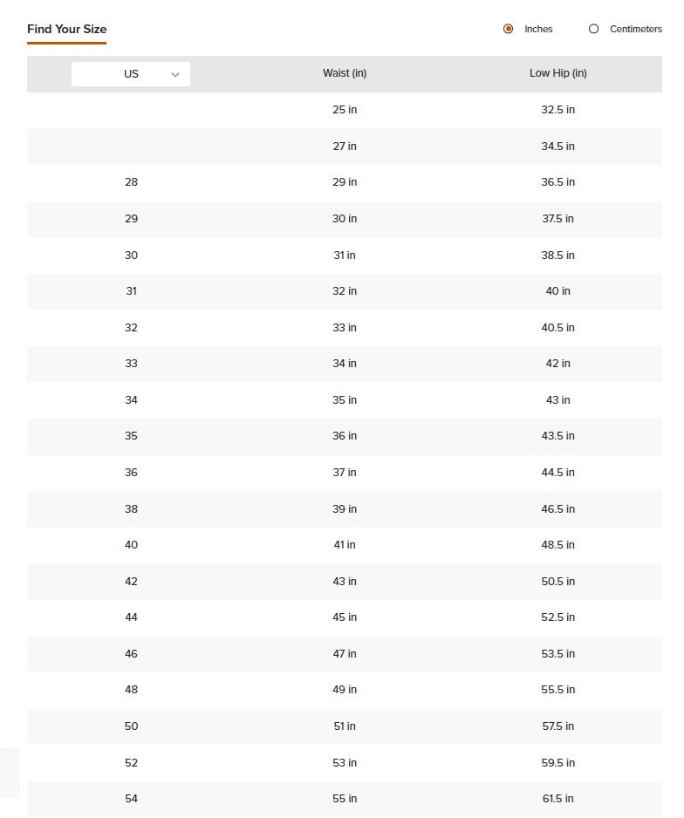The height and width of the screenshot is (818, 684).
Task: Click US size 54 row label
Action: (131, 799)
